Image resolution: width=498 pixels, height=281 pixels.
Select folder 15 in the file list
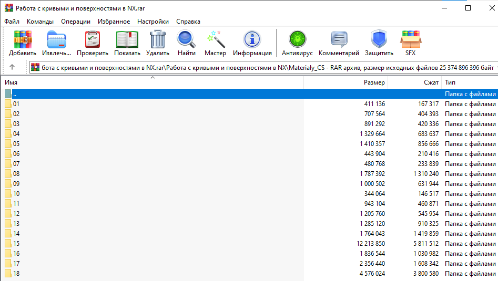(16, 244)
